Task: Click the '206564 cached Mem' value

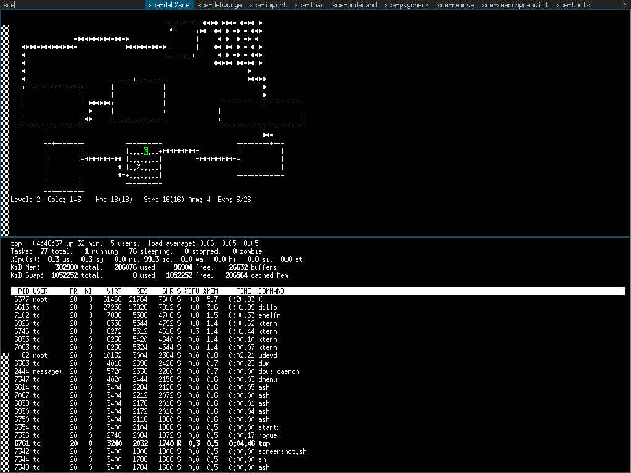Action: click(x=256, y=275)
